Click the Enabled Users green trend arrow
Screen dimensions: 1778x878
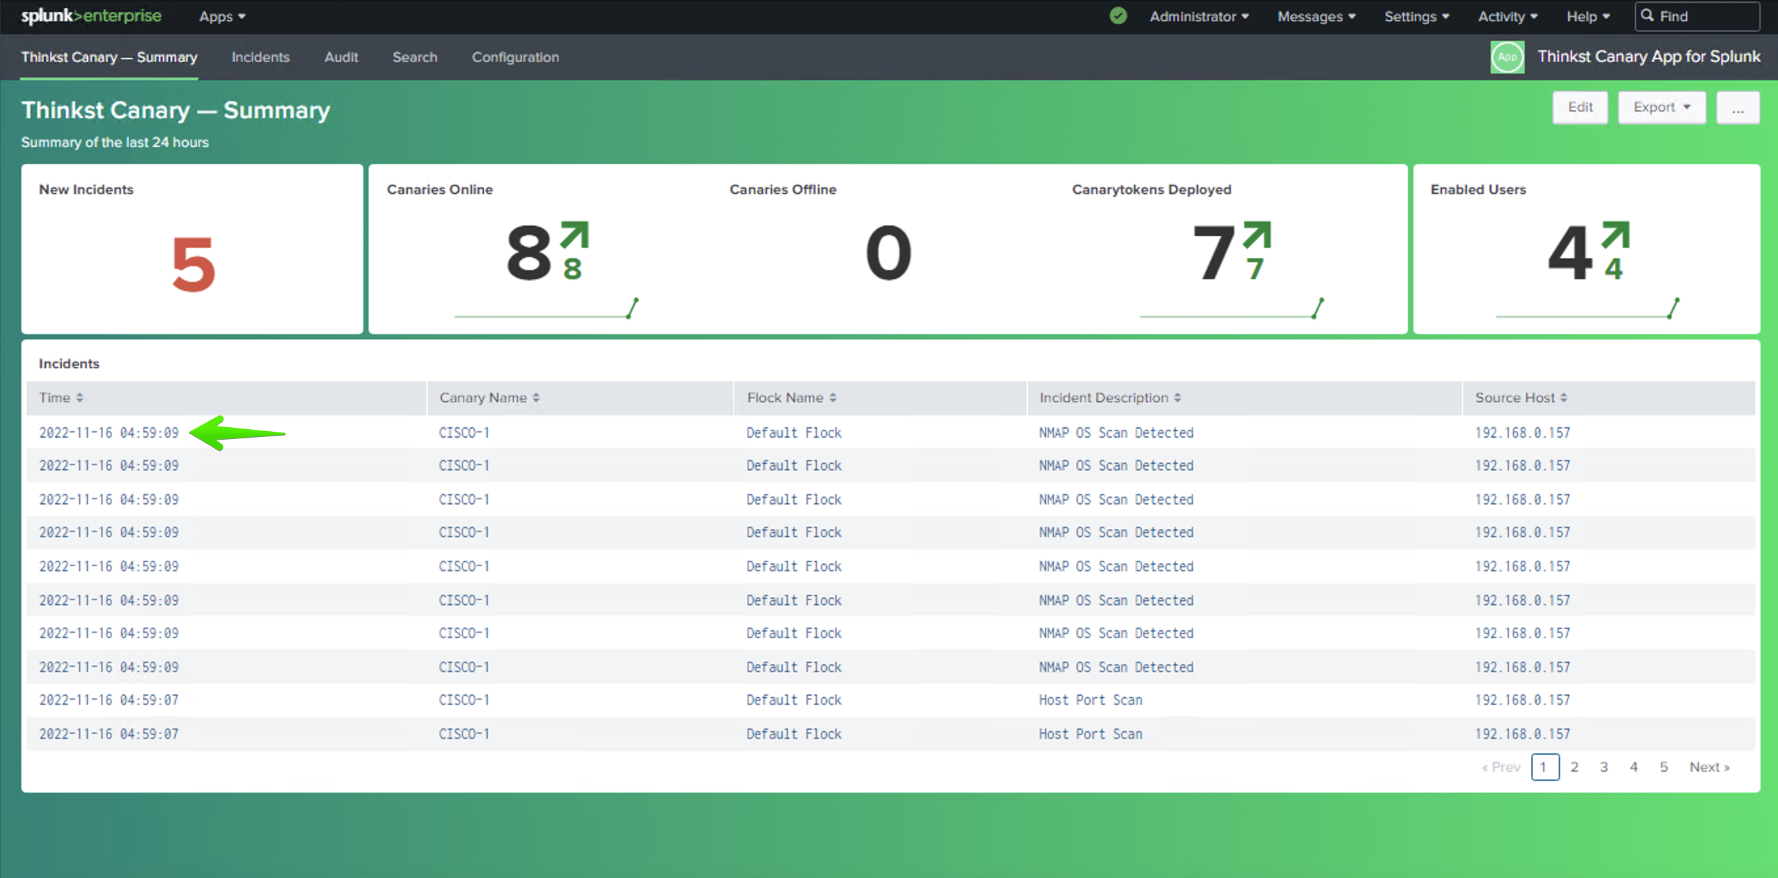1616,235
